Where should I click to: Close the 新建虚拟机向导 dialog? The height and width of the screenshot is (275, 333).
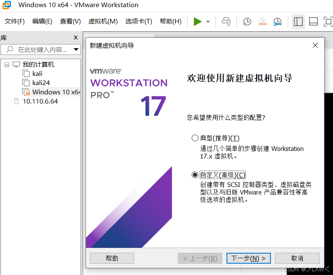315,45
